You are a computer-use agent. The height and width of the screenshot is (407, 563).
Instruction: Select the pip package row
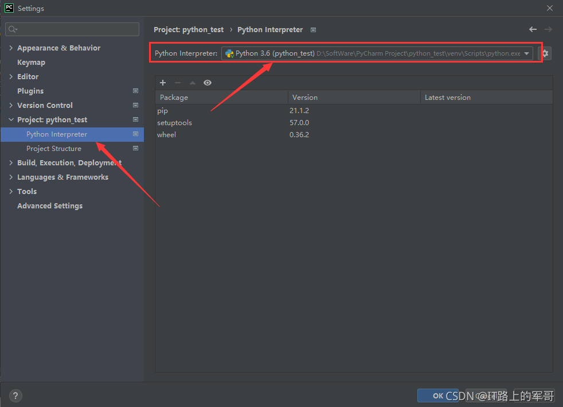point(354,111)
